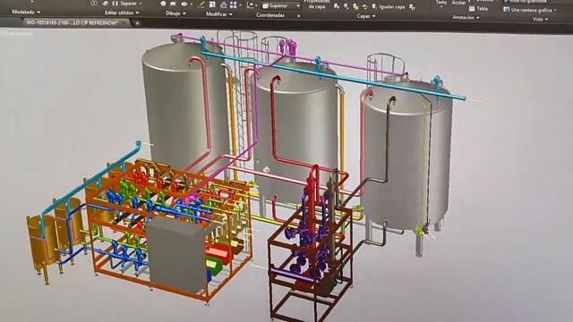This screenshot has width=573, height=322.
Task: Open dropdown beside UCS axes icon
Action: [x=257, y=5]
